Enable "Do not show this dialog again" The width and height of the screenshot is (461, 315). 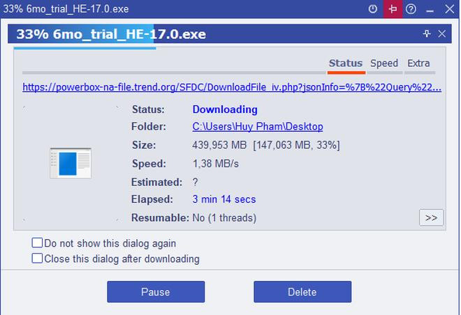click(37, 243)
